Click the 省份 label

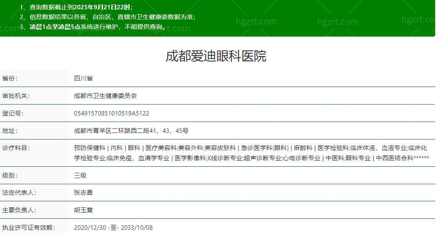tap(10, 78)
